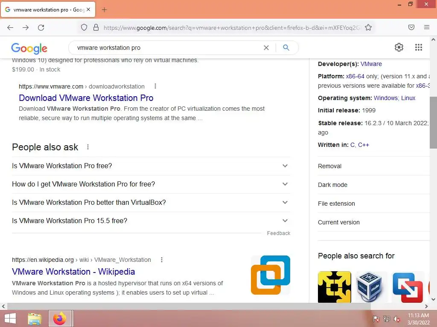Viewport: 437px width, 327px height.
Task: Click the vertical page scrollbar thumb
Action: 434,122
